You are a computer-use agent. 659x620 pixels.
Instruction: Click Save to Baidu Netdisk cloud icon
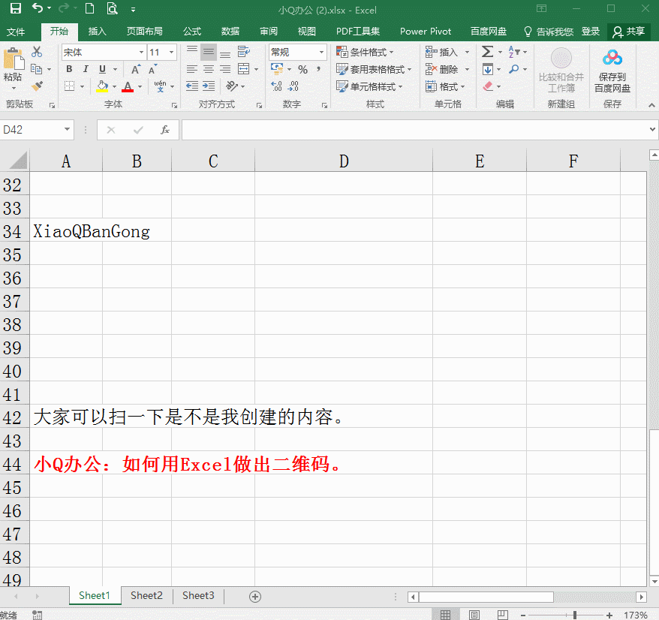pyautogui.click(x=612, y=58)
